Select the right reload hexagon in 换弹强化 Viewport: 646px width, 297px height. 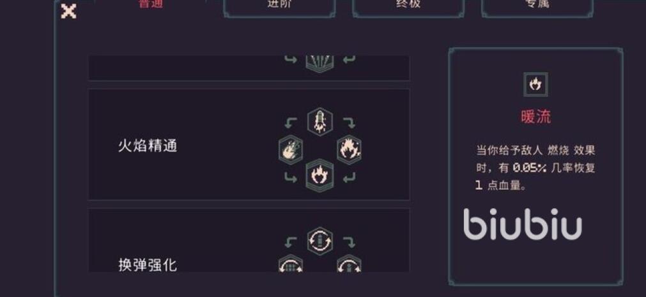pos(349,264)
